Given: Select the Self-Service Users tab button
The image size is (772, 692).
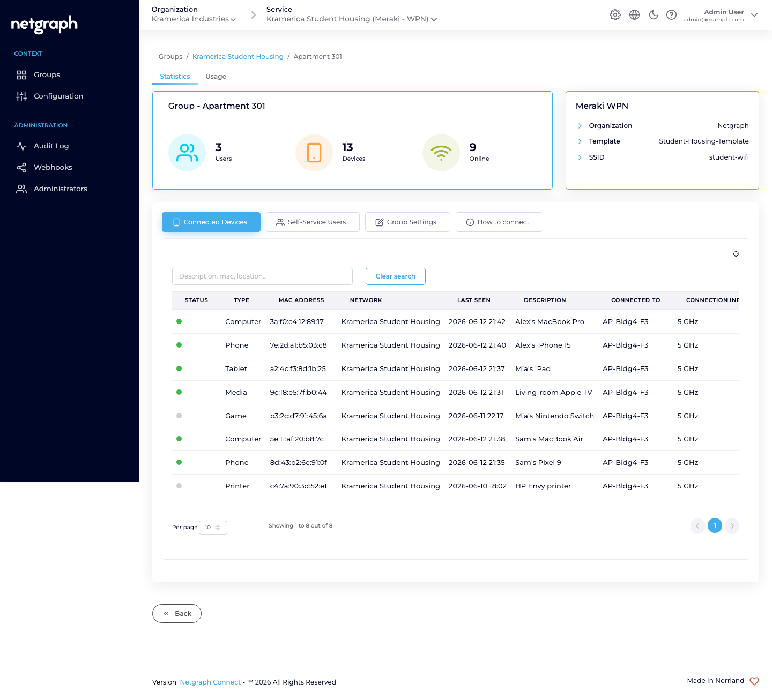Looking at the screenshot, I should [x=313, y=222].
